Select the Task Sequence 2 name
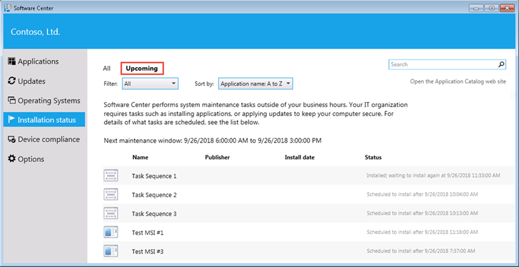The width and height of the screenshot is (519, 267). 154,195
